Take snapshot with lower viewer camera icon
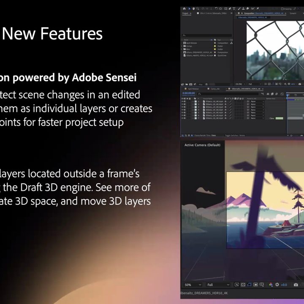The height and width of the screenshot is (304, 304). (x=296, y=285)
